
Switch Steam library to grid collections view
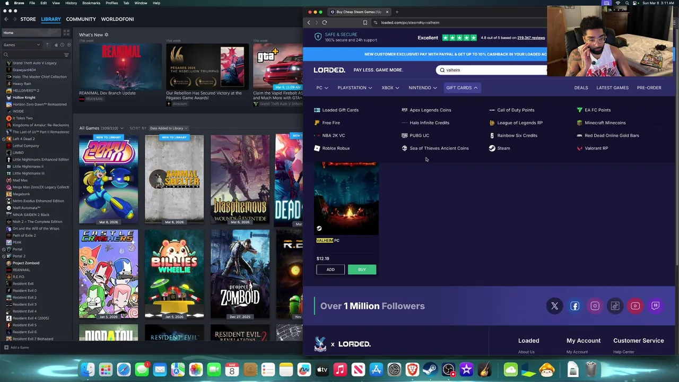coord(66,33)
